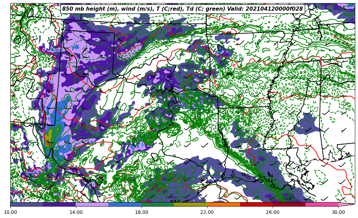The width and height of the screenshot is (358, 218).
Task: Select the olive 20–22 colorbar segment
Action: 191,204
